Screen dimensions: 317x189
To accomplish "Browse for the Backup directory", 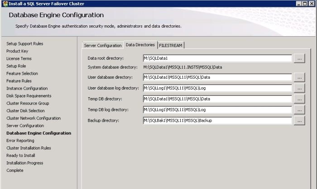I will (299, 121).
